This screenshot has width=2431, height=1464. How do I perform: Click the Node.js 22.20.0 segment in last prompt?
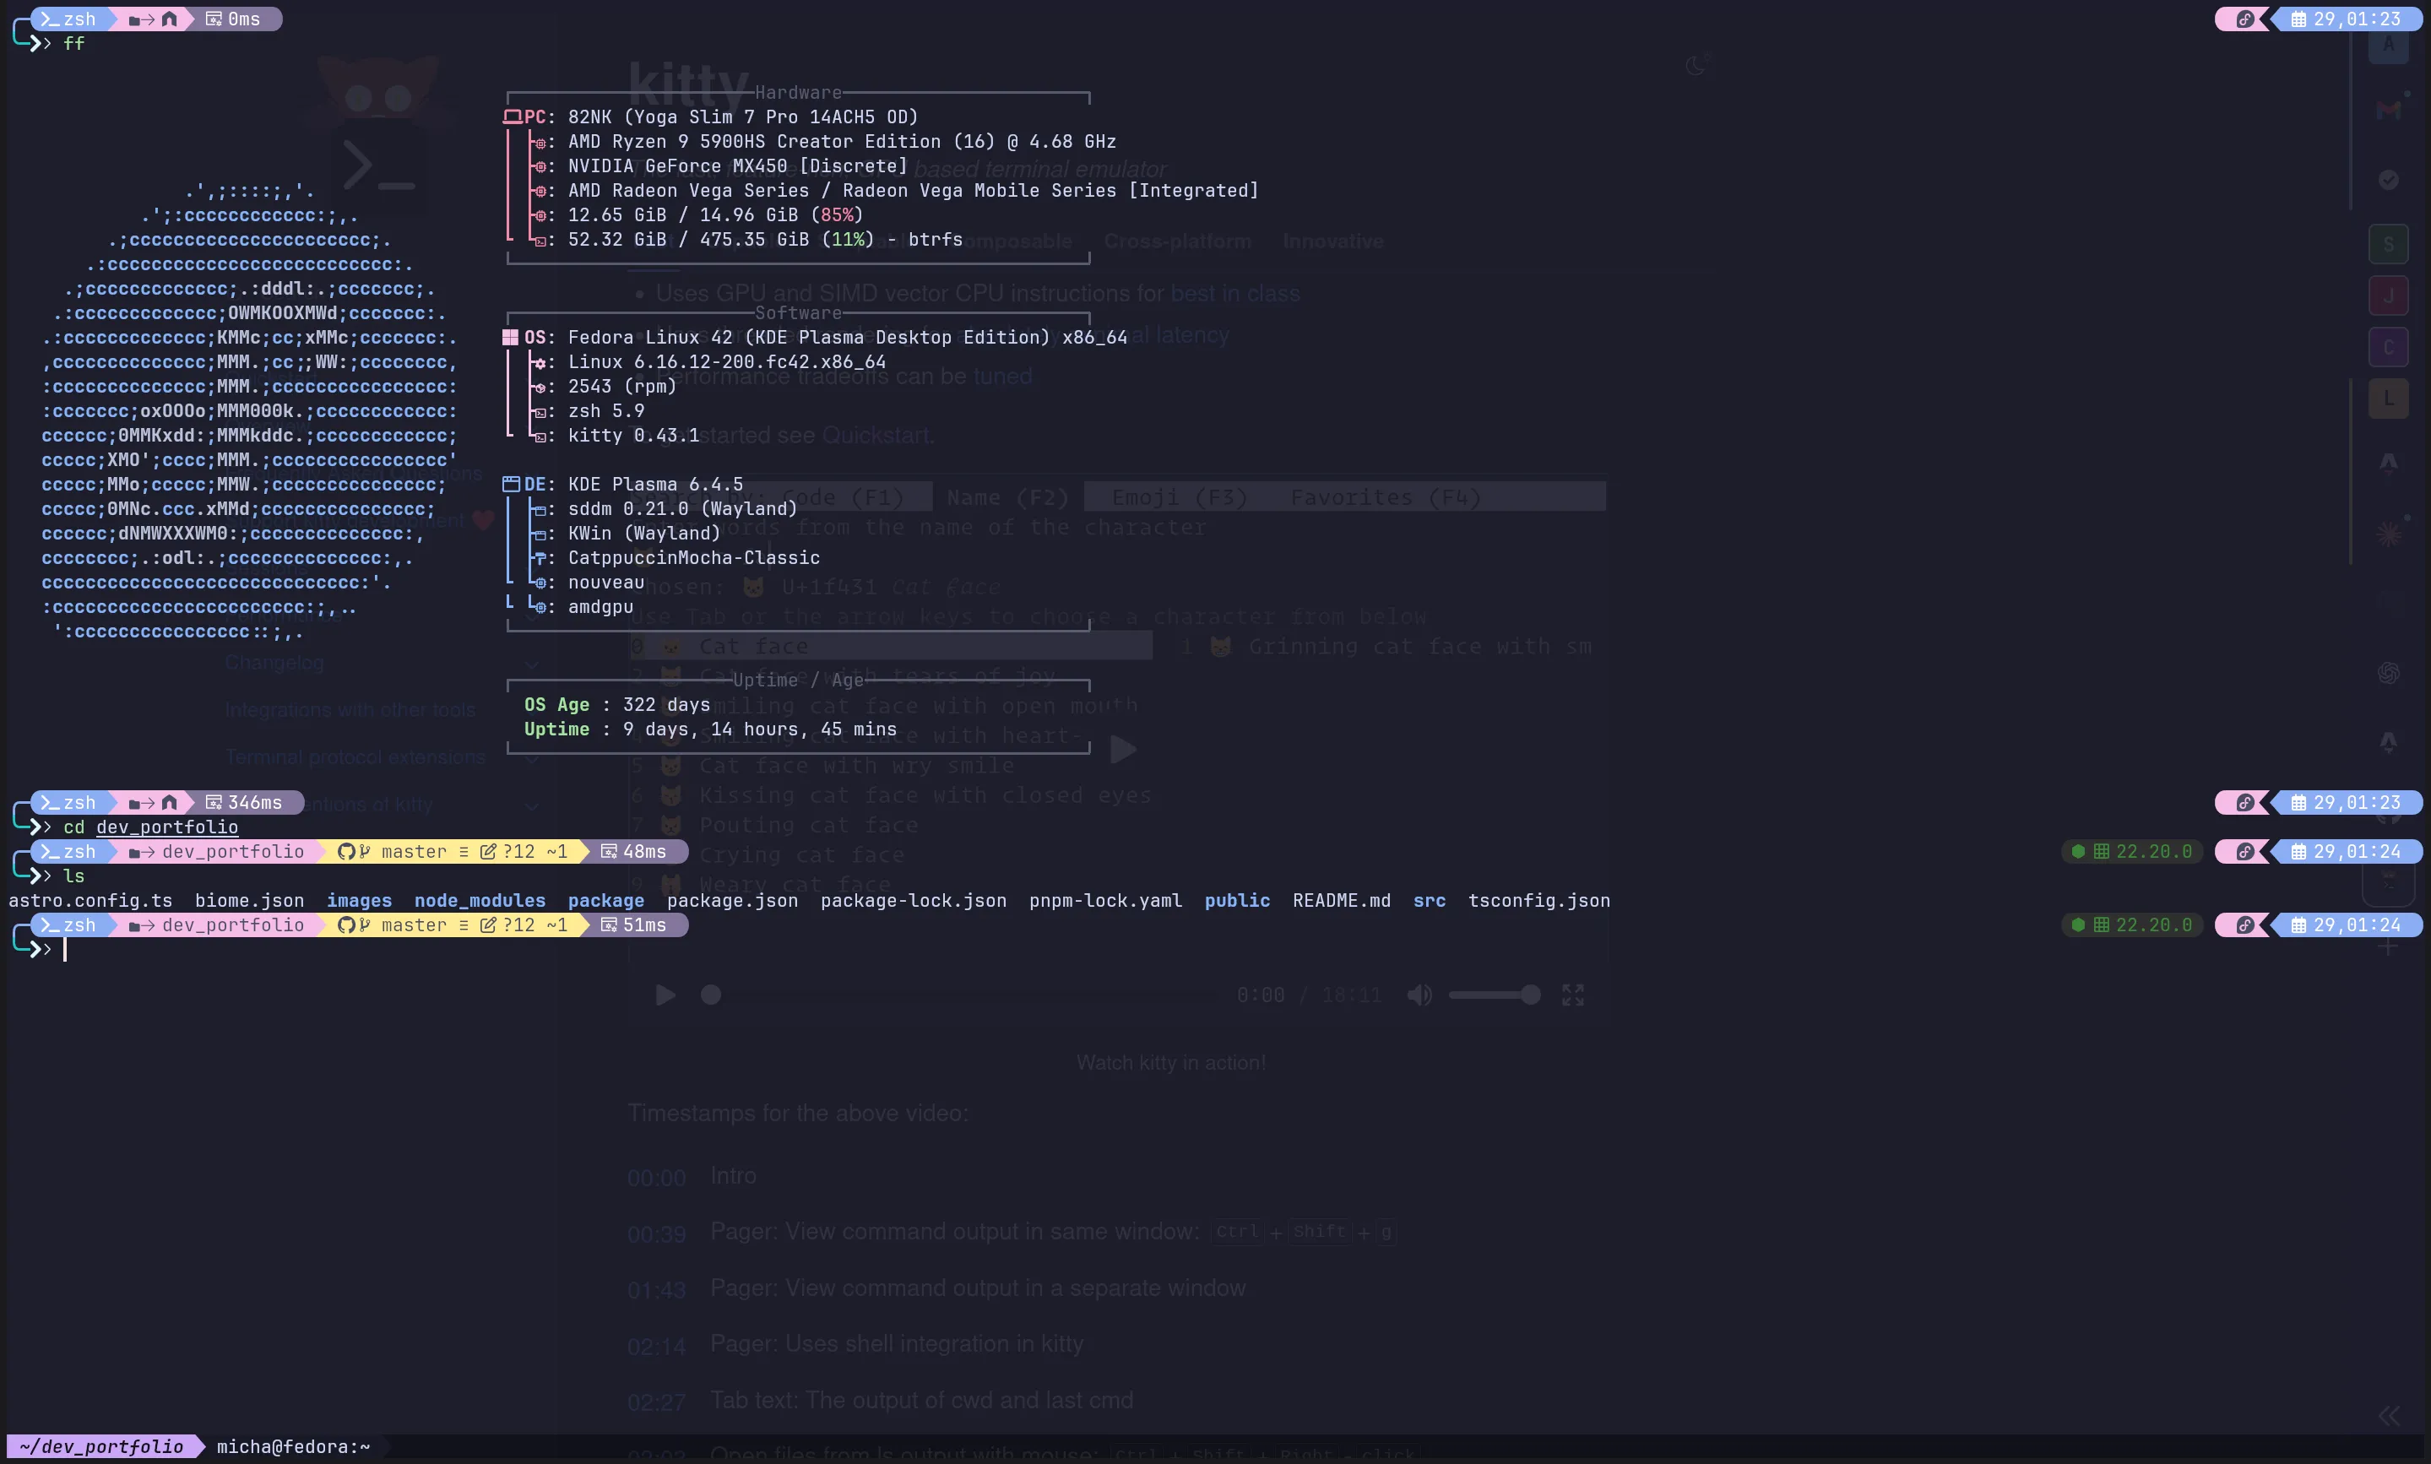pyautogui.click(x=2133, y=925)
